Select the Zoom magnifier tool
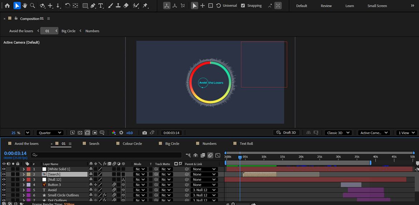Image resolution: width=419 pixels, height=205 pixels. coord(33,6)
